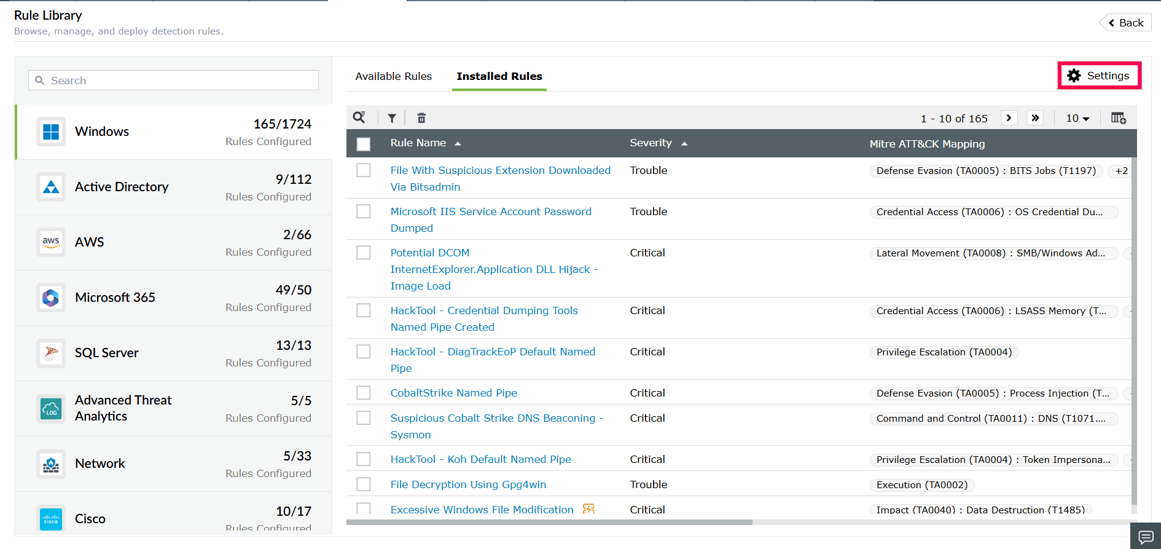1161x549 pixels.
Task: Select the Active Directory rule category
Action: [x=174, y=187]
